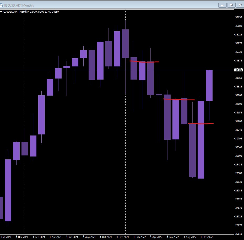Click the 1 Apr 2021 date label
The width and height of the screenshot is (244, 240).
(56, 237)
